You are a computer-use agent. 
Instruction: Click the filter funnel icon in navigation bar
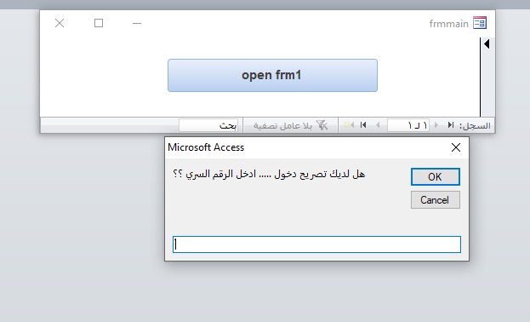(x=322, y=125)
